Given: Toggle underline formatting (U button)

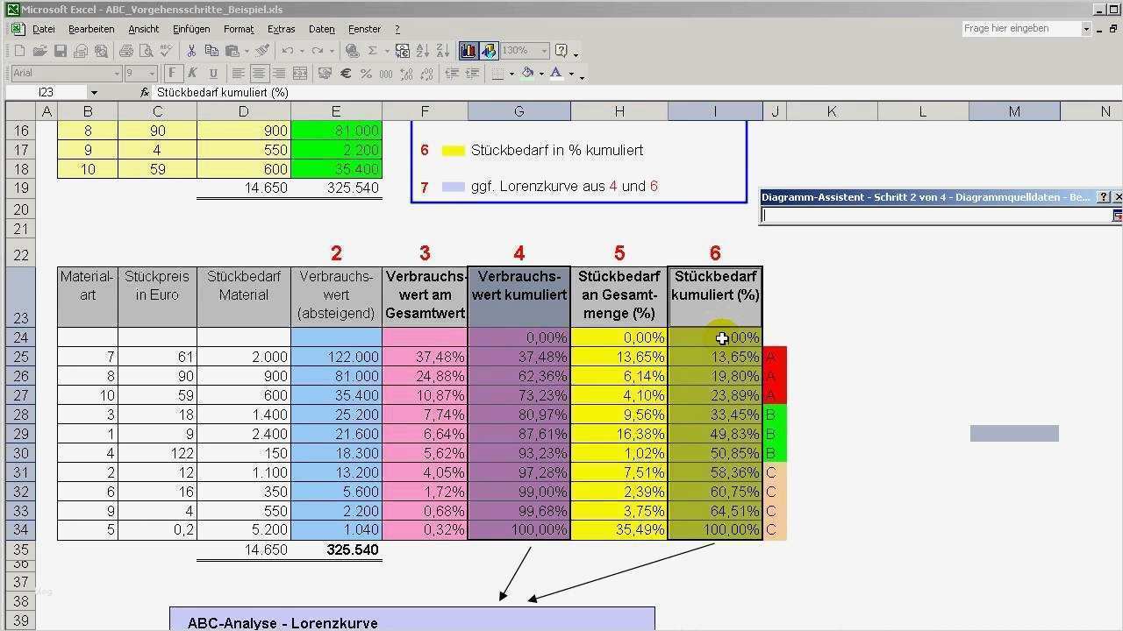Looking at the screenshot, I should point(211,74).
